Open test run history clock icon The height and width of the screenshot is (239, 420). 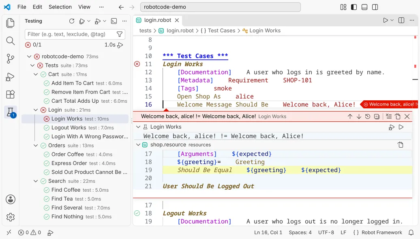click(x=367, y=116)
